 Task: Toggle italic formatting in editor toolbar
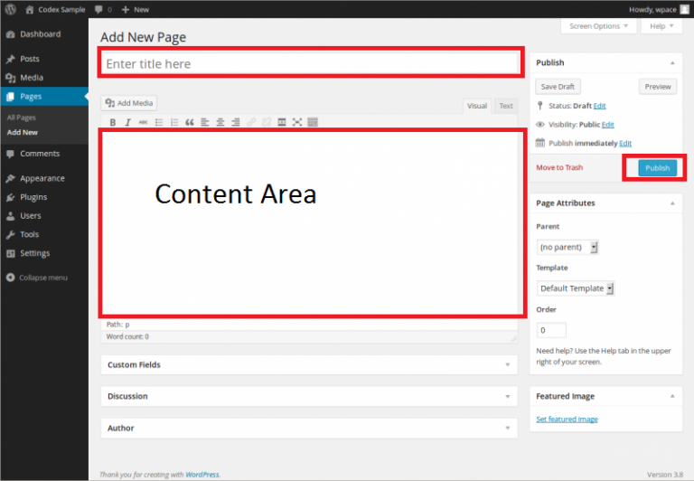(128, 122)
